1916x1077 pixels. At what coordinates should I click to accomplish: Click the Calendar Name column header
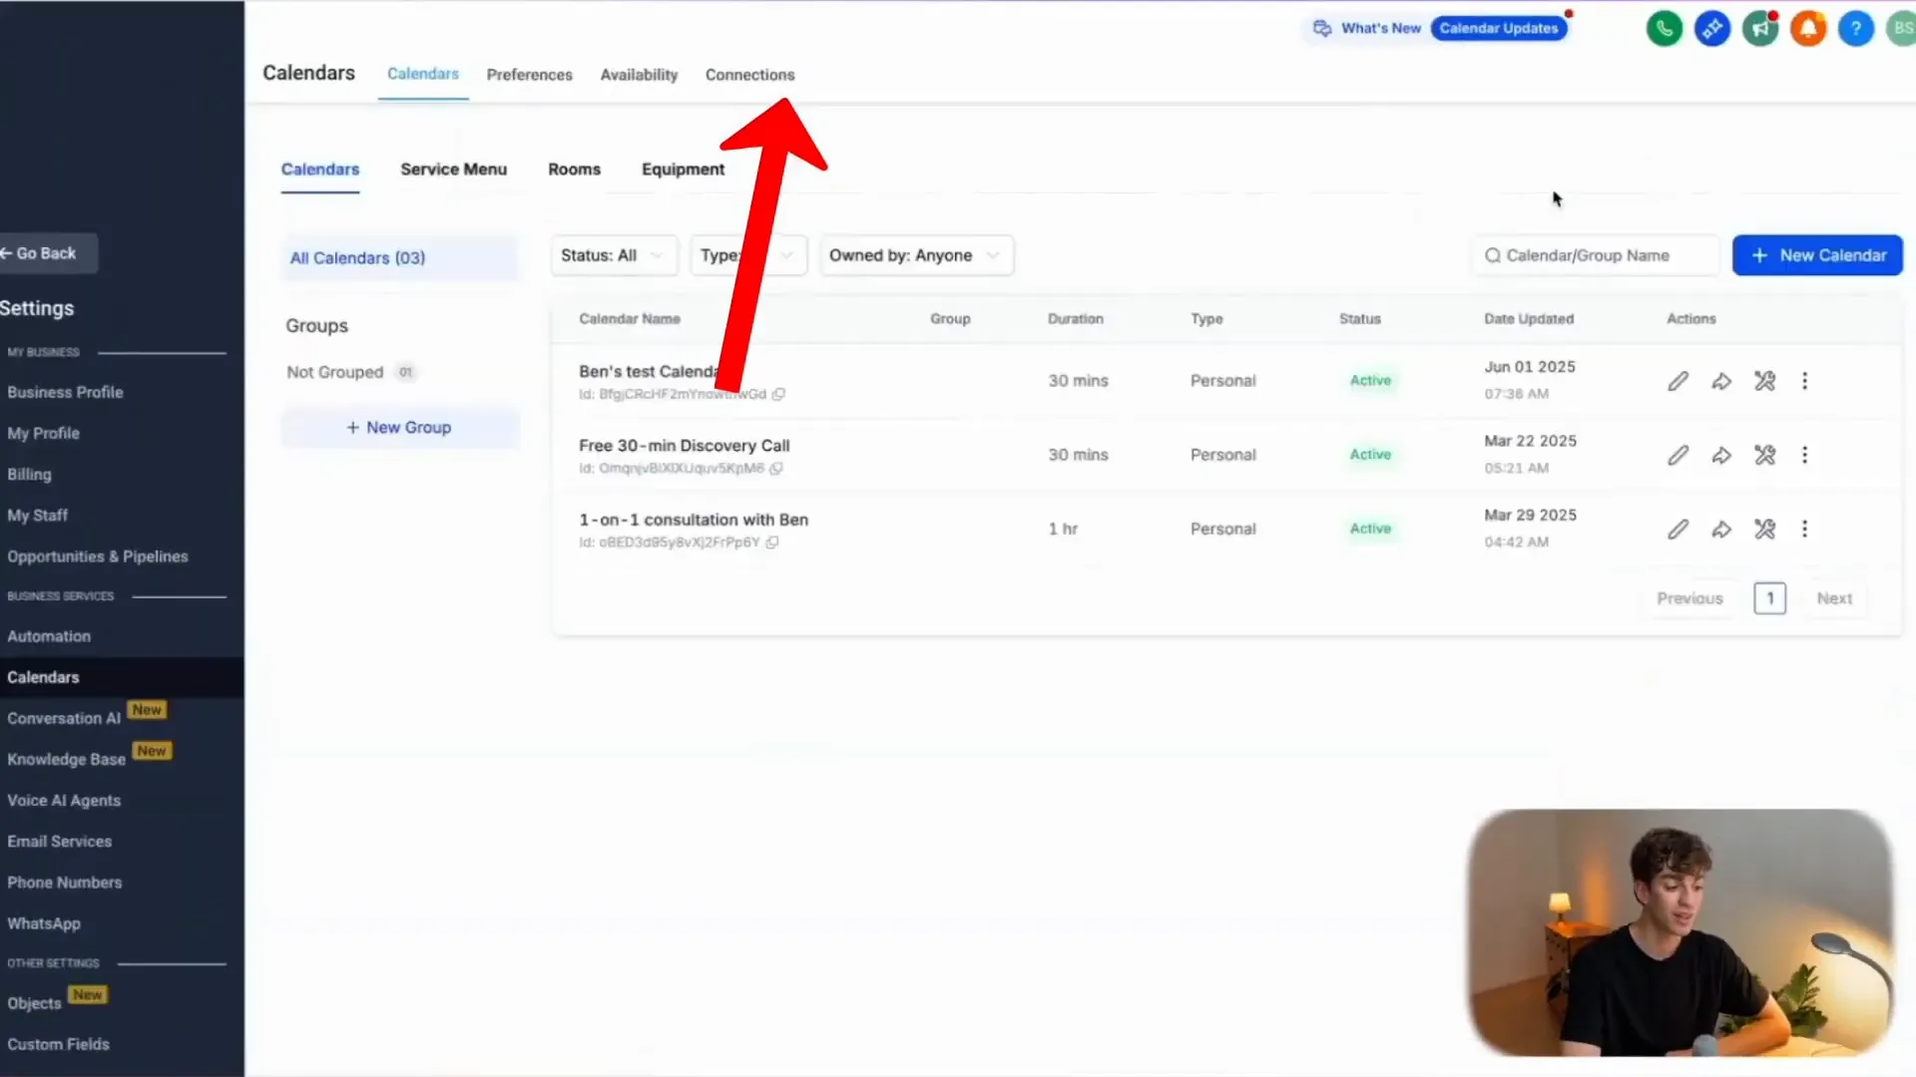pos(629,319)
